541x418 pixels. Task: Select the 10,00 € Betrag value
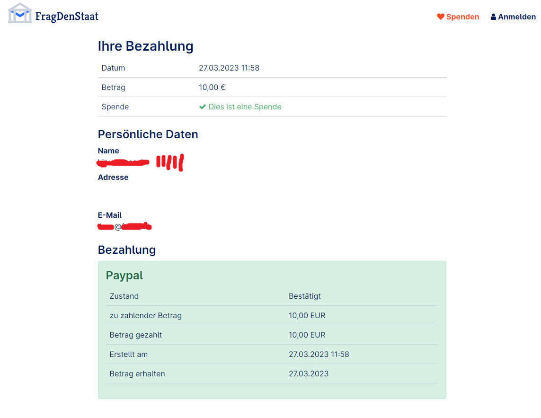coord(212,88)
